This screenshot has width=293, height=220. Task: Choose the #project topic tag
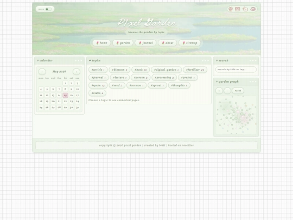(x=188, y=78)
